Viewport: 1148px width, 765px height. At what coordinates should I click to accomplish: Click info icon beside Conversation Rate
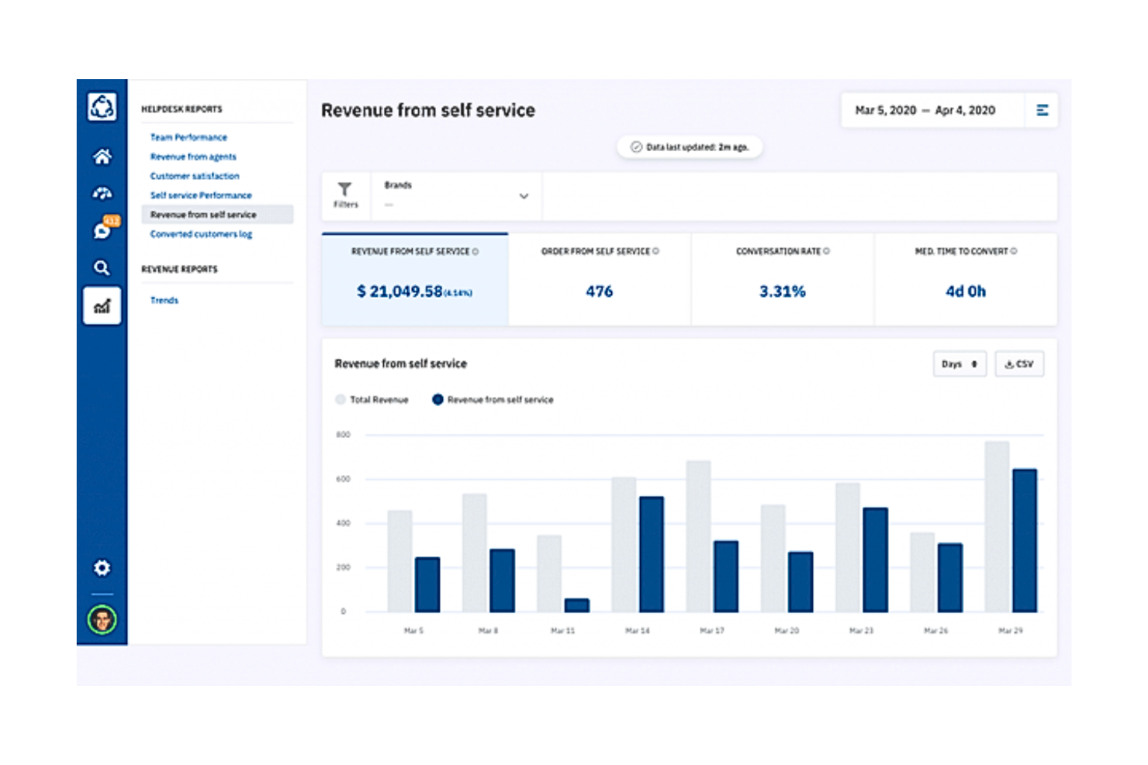click(826, 251)
